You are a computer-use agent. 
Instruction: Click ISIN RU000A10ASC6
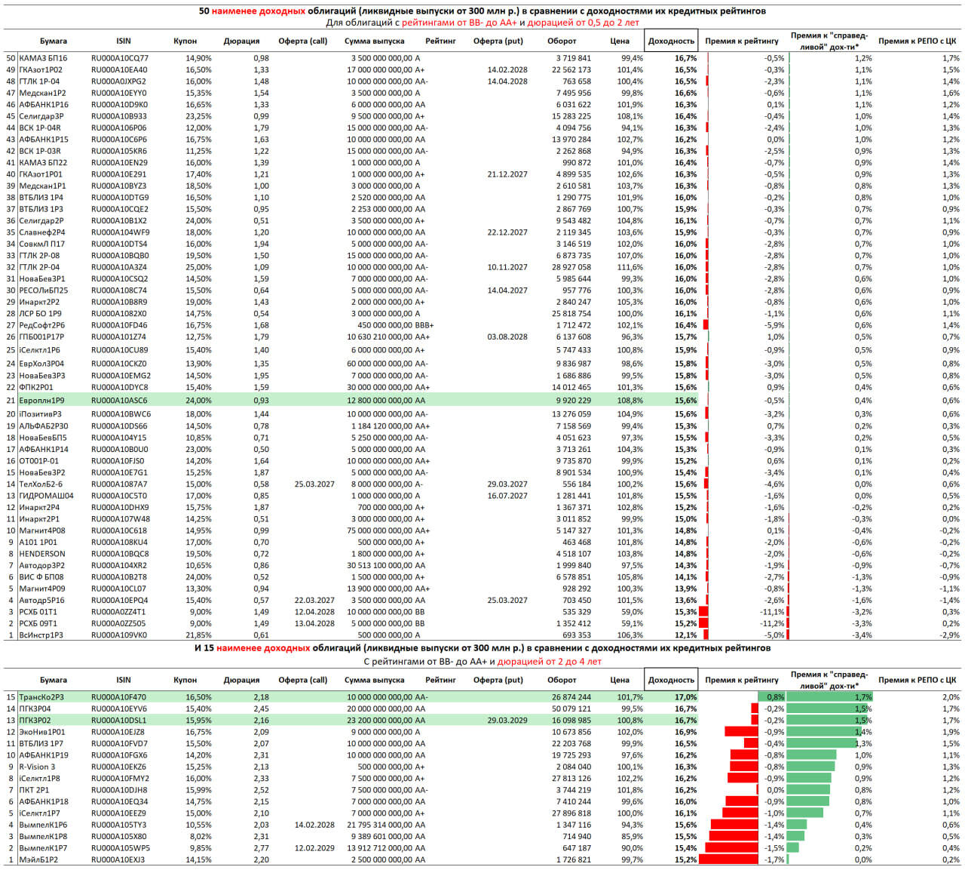(x=118, y=401)
